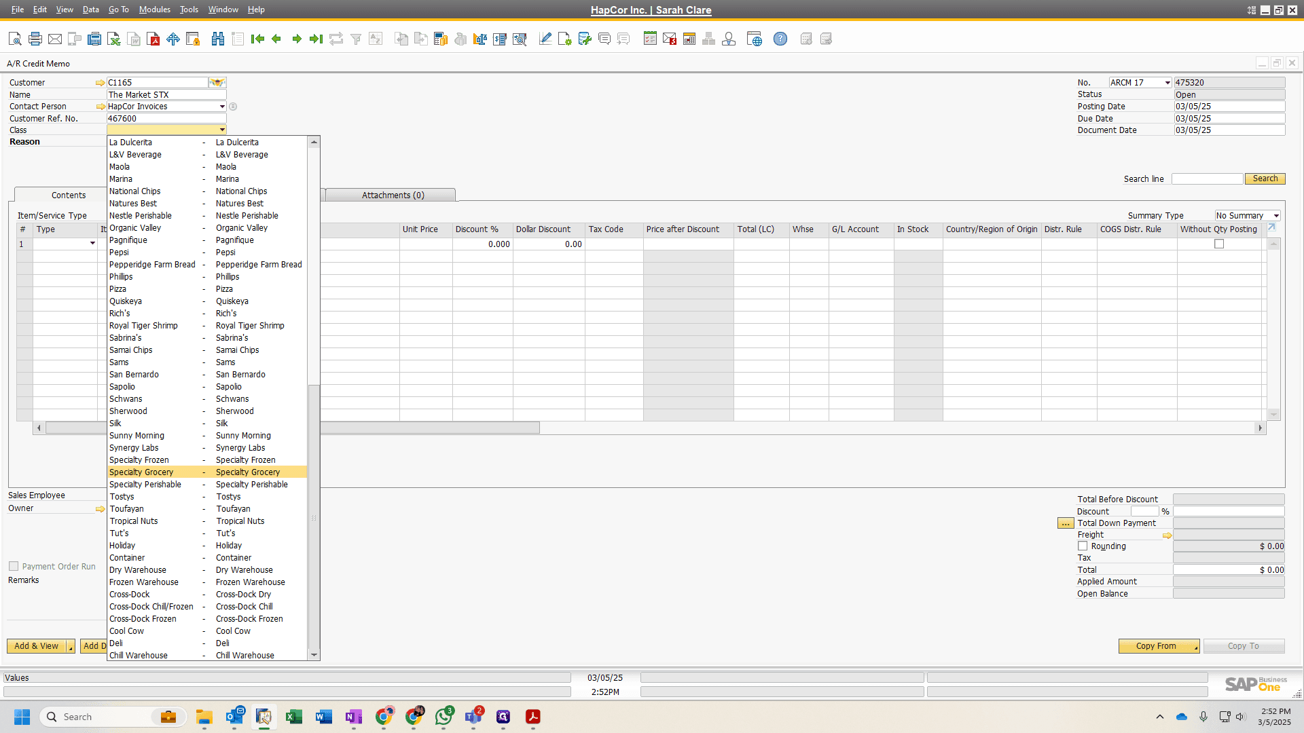
Task: Select Pepperidge Farm Bread in Class list
Action: coord(207,265)
